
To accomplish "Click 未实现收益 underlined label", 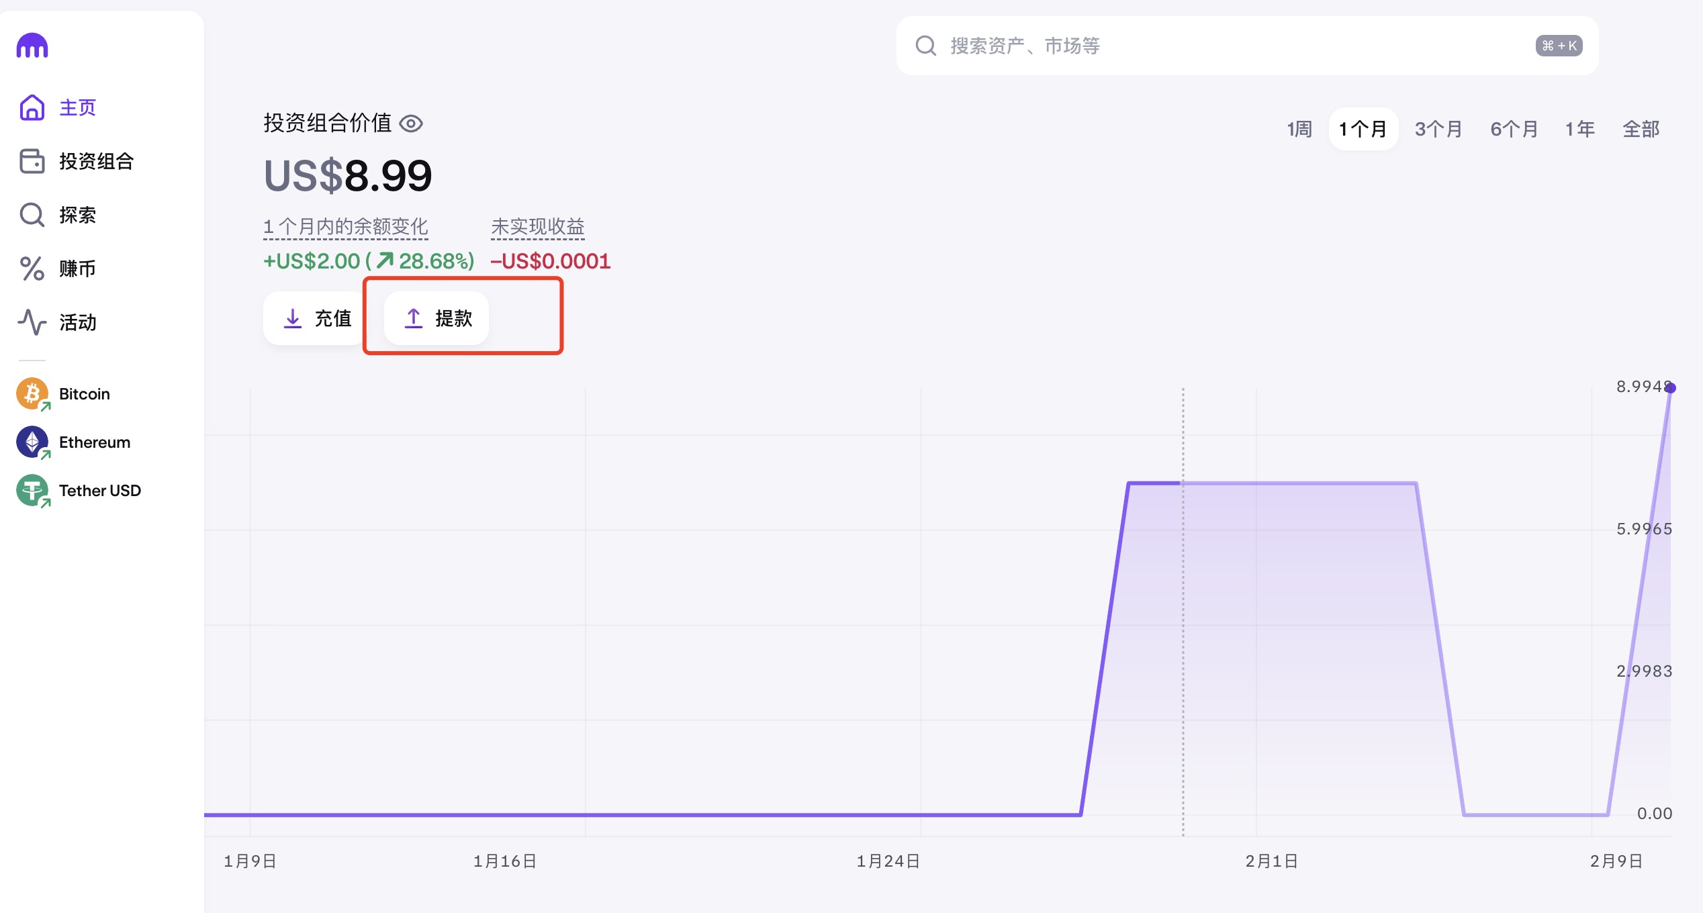I will pos(538,227).
